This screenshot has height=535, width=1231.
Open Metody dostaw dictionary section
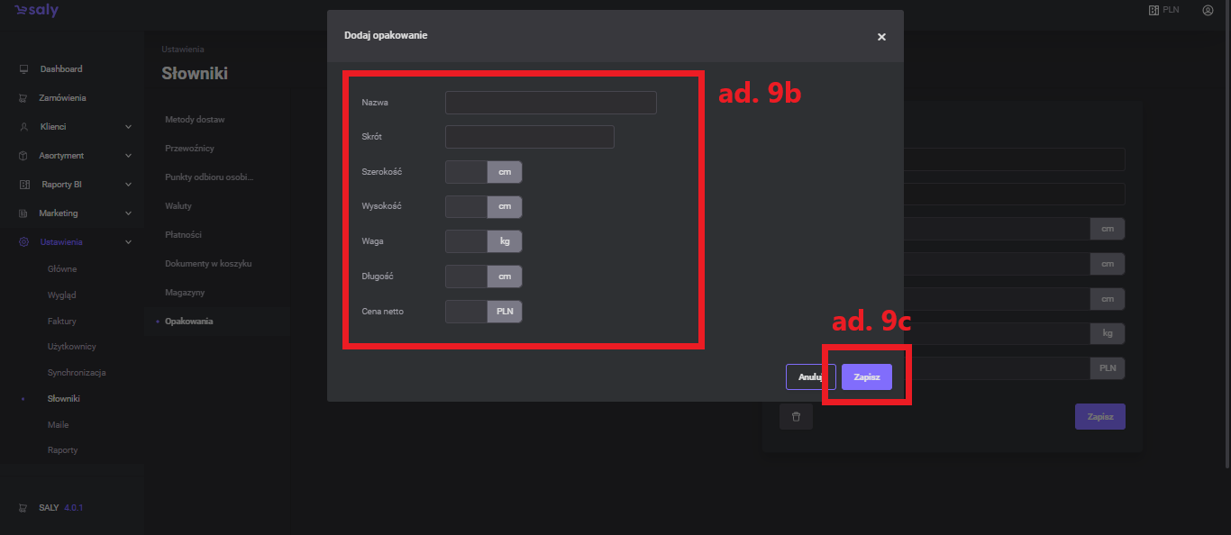click(x=195, y=119)
